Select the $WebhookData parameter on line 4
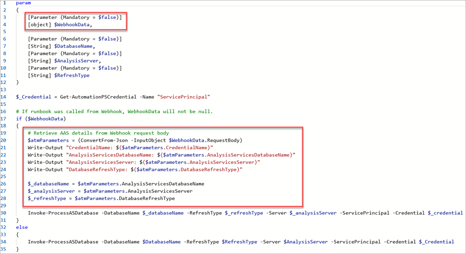This screenshot has width=466, height=254. tap(72, 25)
